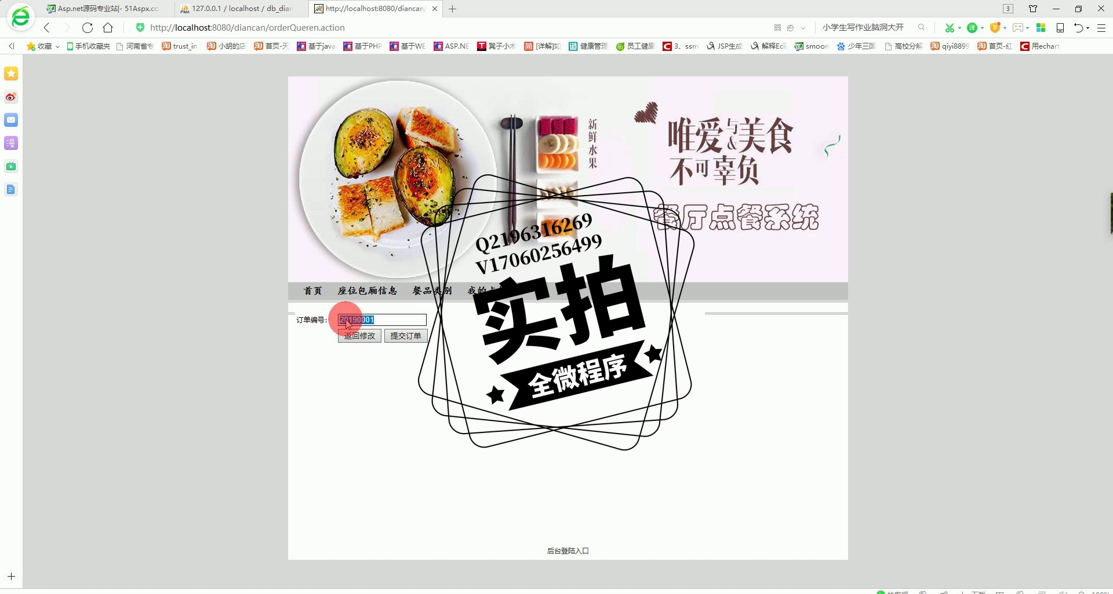Viewport: 1113px width, 594px height.
Task: Open the 用echart bookmark
Action: pos(1040,46)
